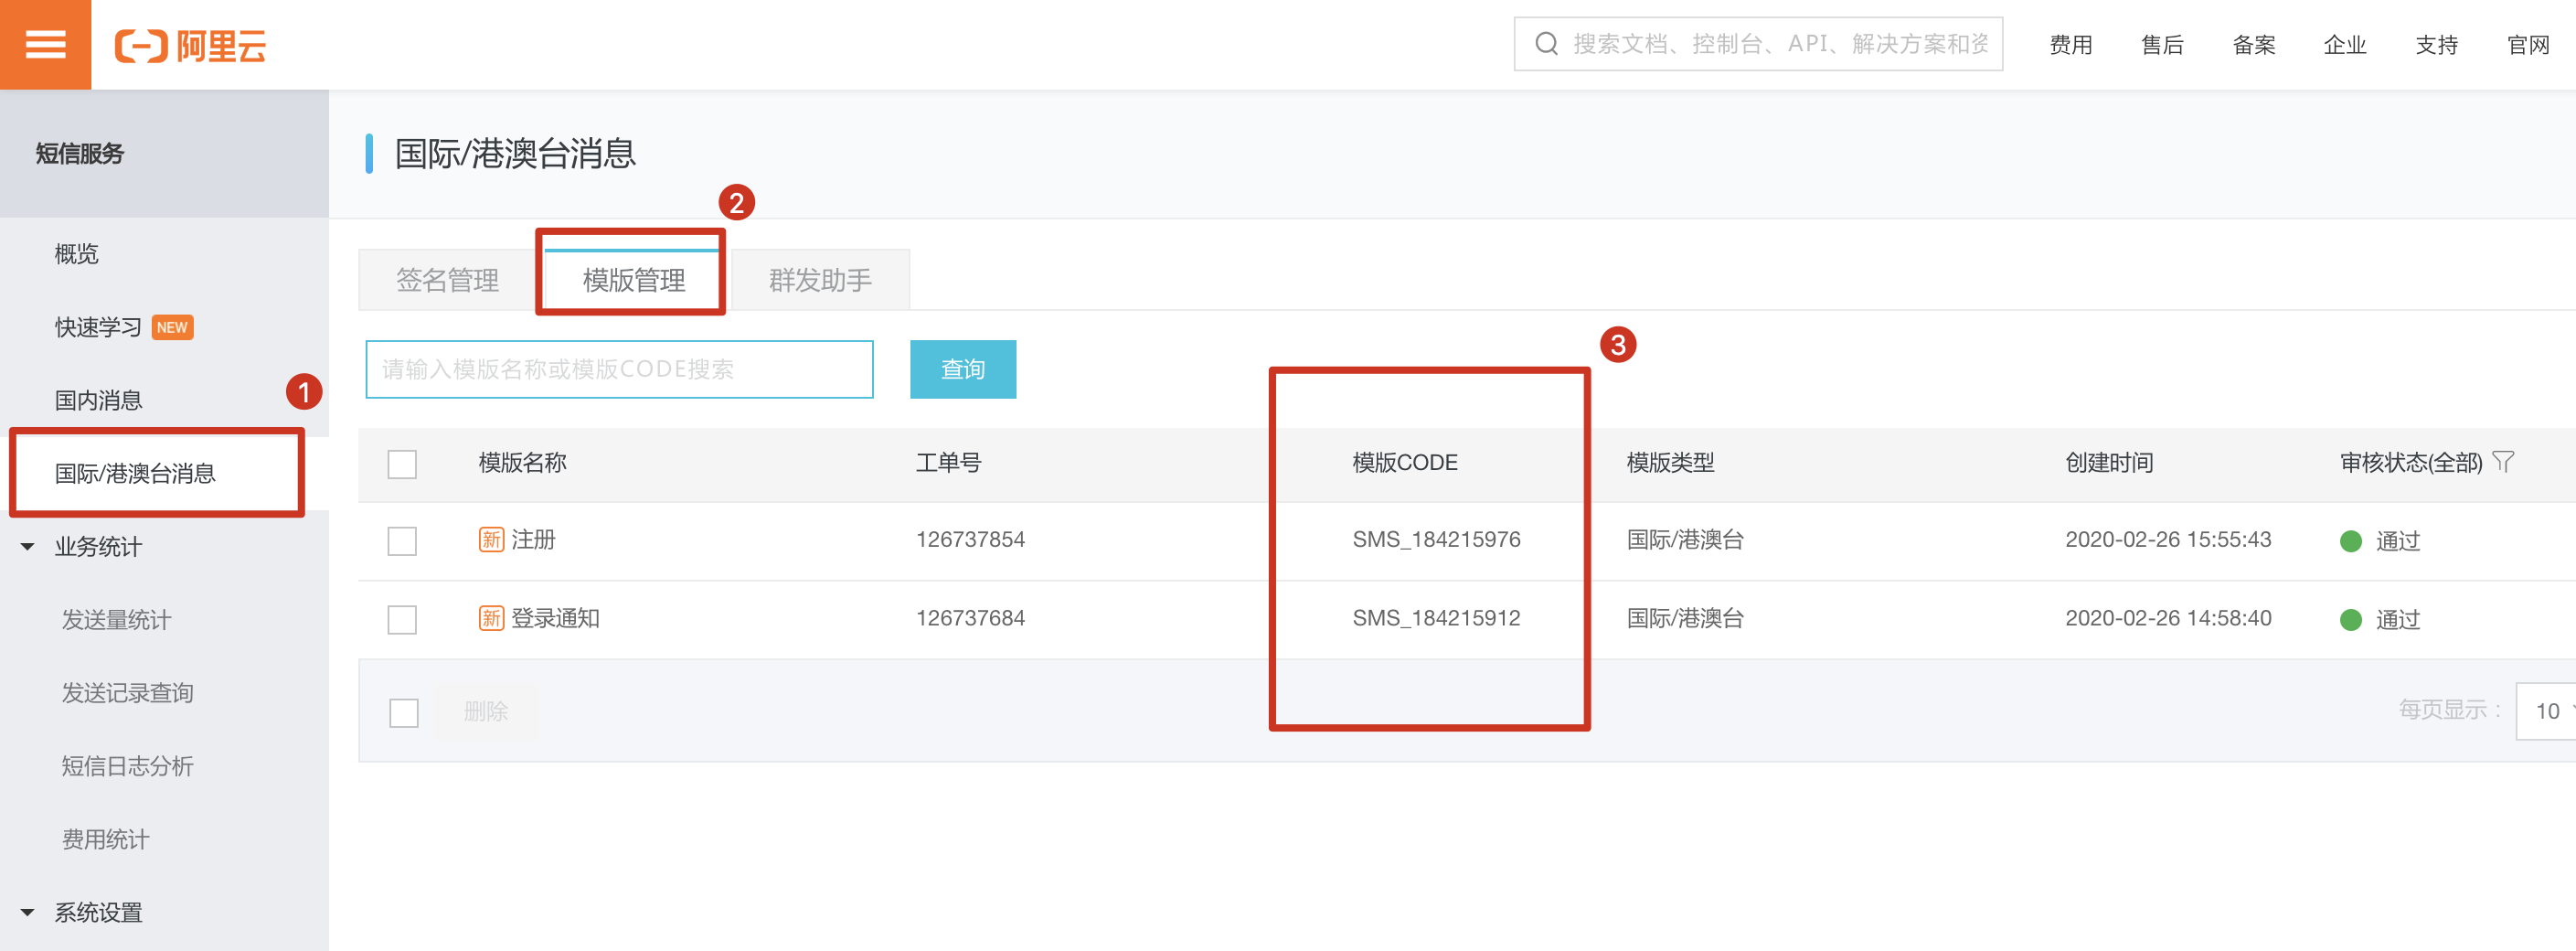The image size is (2576, 951).
Task: Click the template name or CODE search field
Action: [619, 370]
